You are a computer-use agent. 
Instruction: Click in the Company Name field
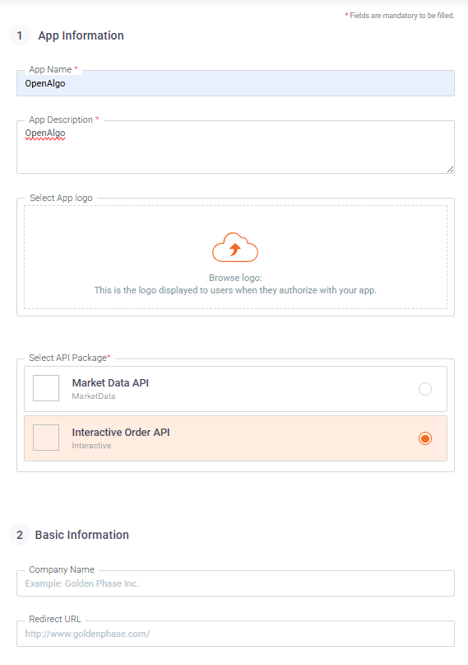(x=236, y=583)
